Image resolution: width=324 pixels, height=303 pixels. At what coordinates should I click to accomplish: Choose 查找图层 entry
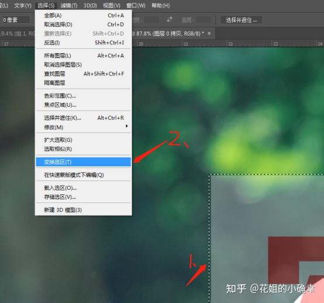[x=84, y=74]
